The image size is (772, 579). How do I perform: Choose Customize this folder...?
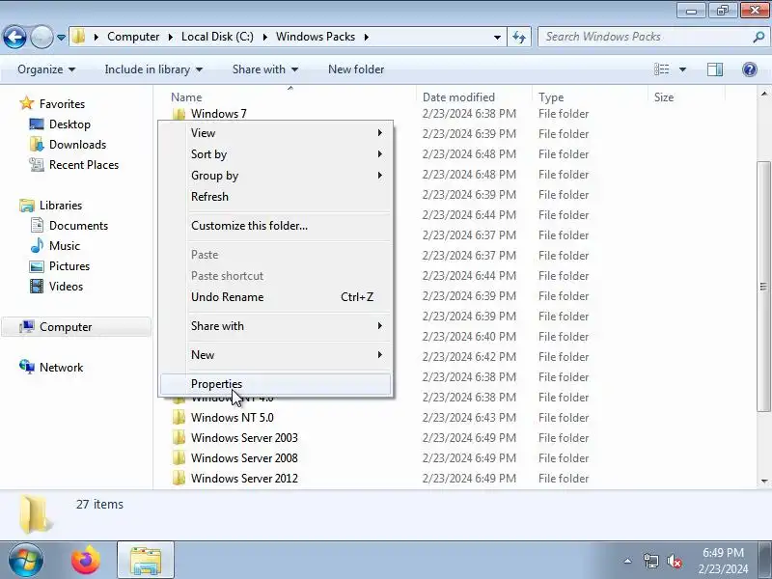point(276,226)
